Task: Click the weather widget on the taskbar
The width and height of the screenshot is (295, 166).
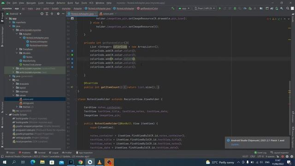Action: click(220, 162)
